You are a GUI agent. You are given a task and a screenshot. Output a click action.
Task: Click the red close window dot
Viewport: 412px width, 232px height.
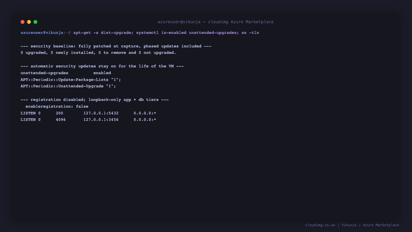[x=23, y=22]
